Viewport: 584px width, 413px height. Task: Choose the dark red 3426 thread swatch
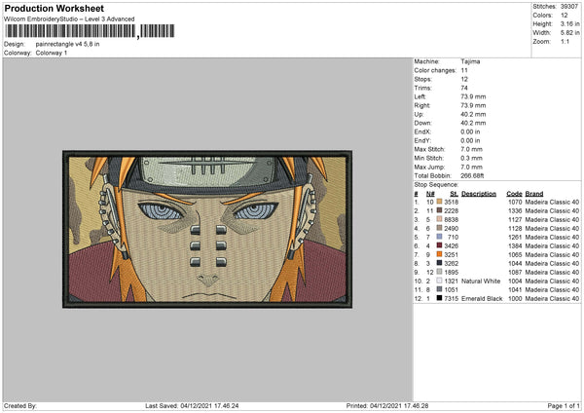point(439,245)
